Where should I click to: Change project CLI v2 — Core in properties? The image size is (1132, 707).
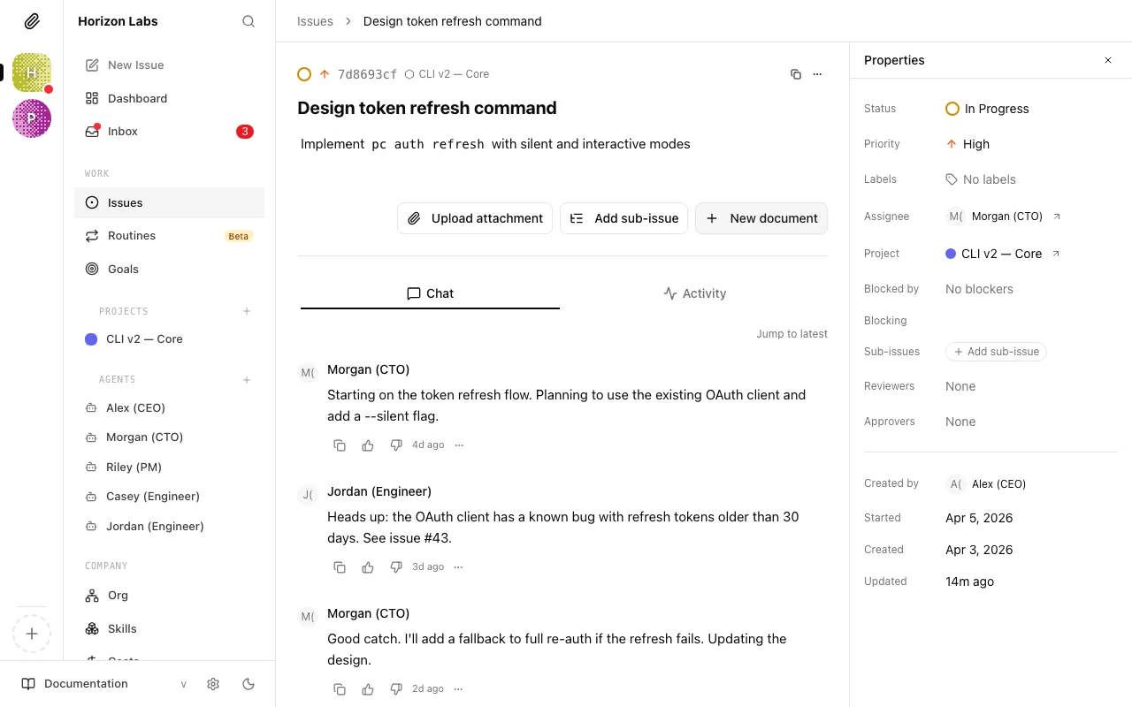pyautogui.click(x=993, y=254)
